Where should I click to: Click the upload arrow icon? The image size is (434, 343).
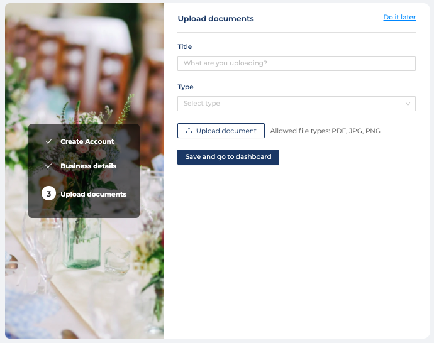pos(189,131)
